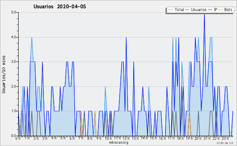Click the 4.0 spike at 12 h

126,38
